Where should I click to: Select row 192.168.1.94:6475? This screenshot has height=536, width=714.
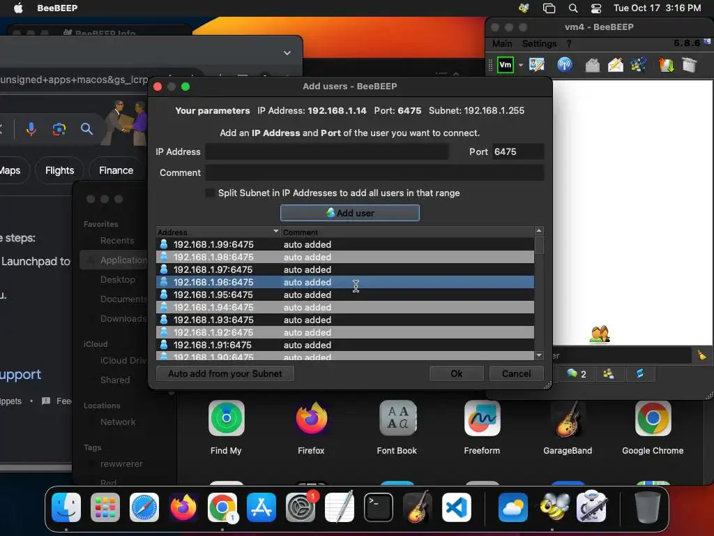[345, 307]
